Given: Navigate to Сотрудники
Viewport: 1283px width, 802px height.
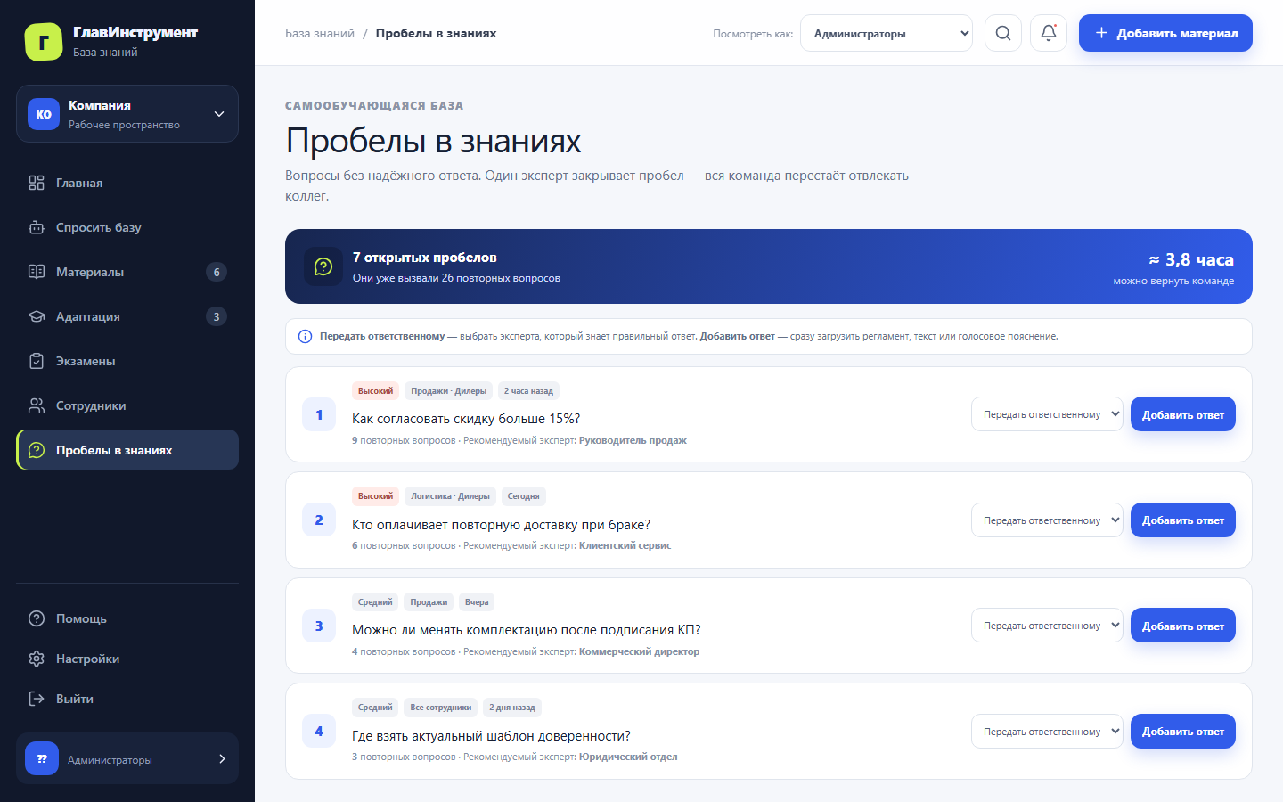Looking at the screenshot, I should click(x=127, y=405).
